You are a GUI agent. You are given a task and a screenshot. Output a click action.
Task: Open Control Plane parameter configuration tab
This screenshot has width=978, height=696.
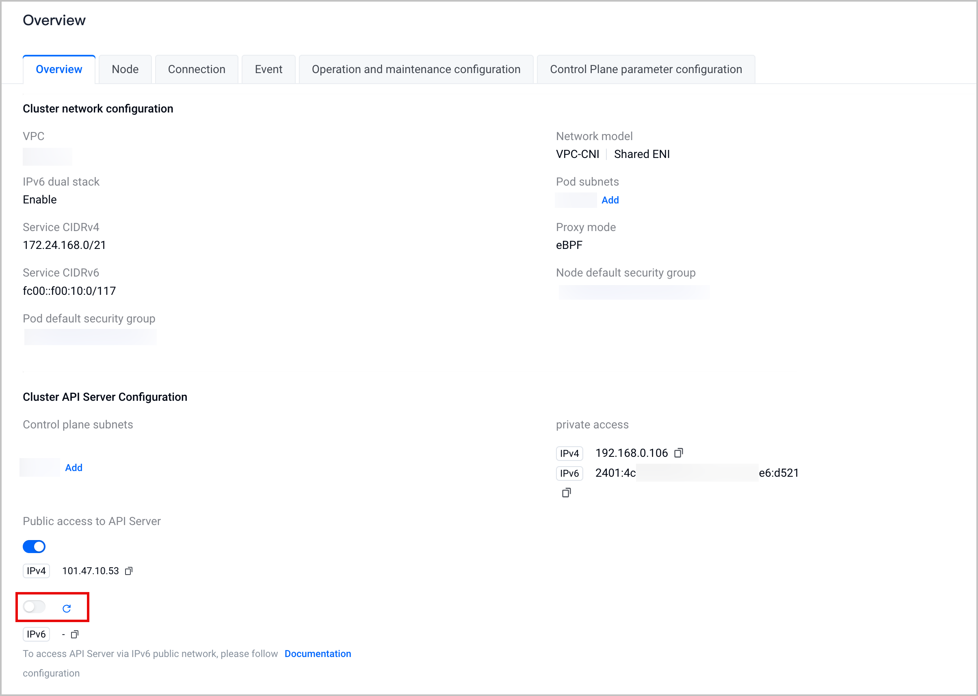coord(646,69)
